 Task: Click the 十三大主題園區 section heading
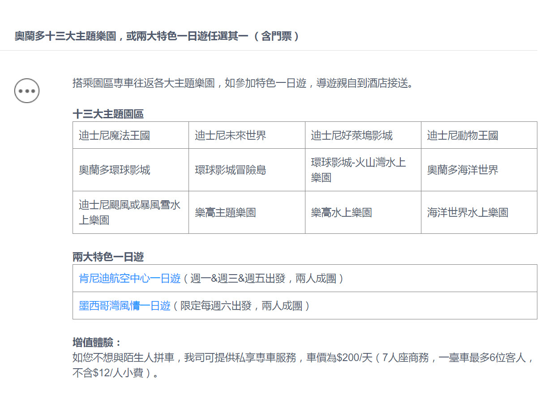coord(108,114)
